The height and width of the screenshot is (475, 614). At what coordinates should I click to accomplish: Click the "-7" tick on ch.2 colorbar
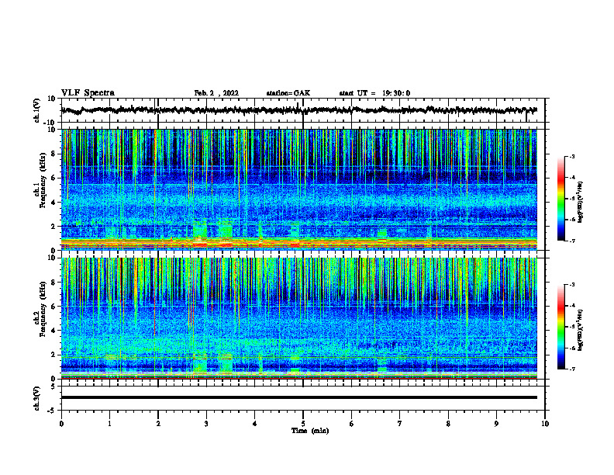(x=571, y=369)
